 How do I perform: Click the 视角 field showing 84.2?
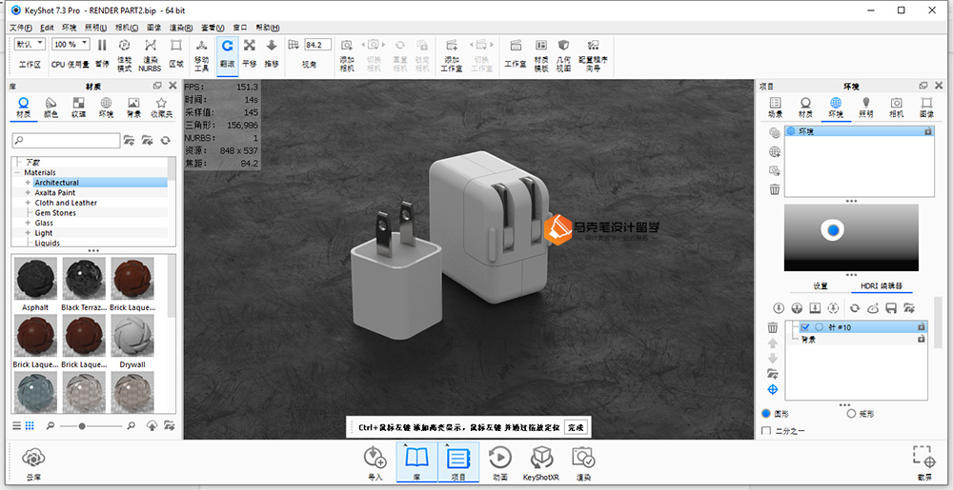pos(317,45)
